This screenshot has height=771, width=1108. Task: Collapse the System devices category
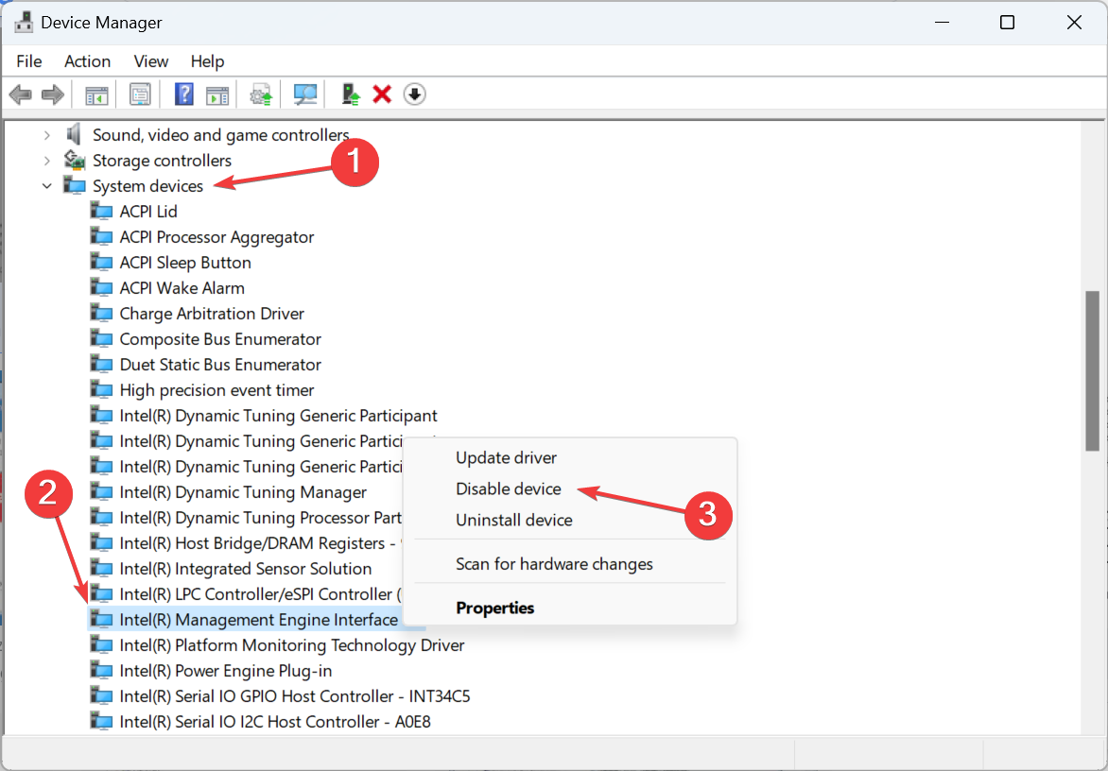pos(46,186)
